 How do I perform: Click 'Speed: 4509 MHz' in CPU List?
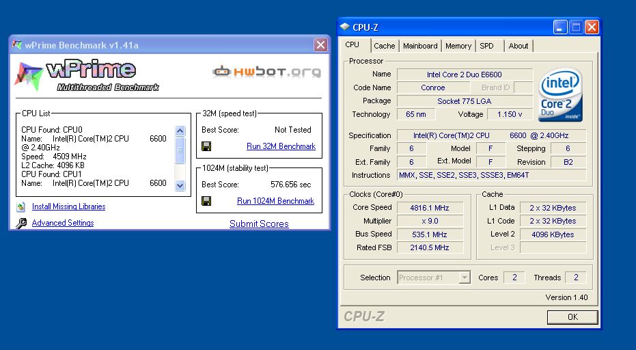[x=54, y=157]
